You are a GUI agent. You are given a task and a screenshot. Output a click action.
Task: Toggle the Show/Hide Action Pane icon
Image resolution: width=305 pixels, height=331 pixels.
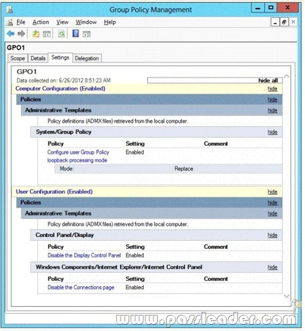[87, 34]
